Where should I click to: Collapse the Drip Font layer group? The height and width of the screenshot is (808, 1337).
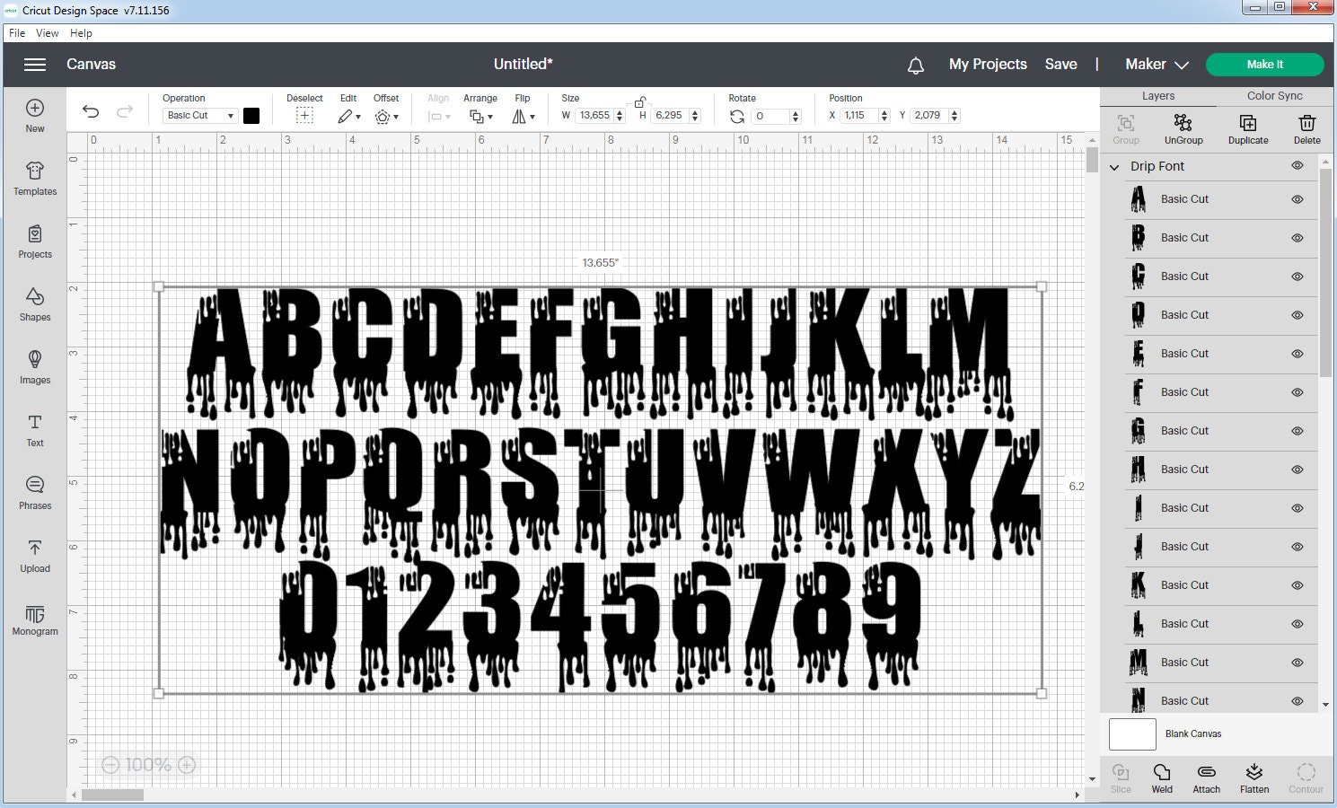tap(1113, 167)
